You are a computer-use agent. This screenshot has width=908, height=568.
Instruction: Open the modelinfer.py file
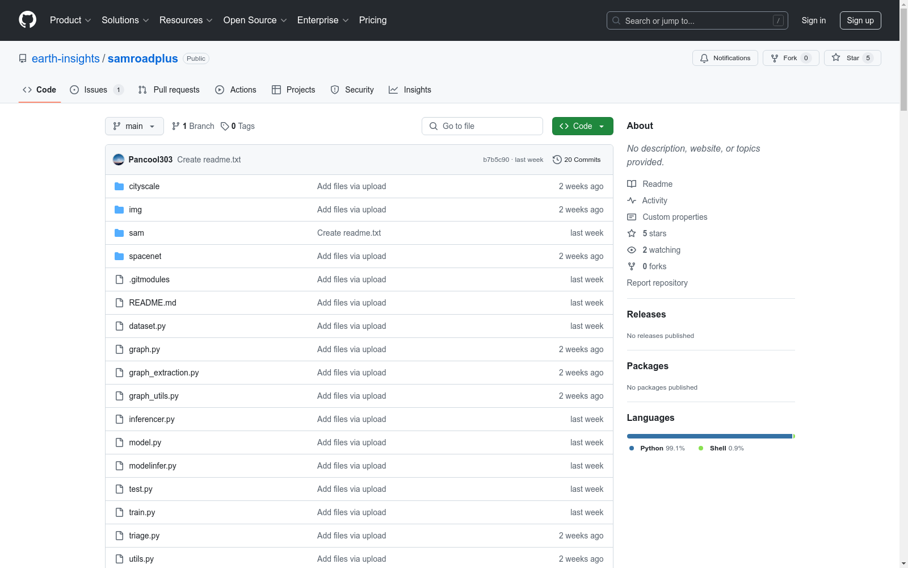[153, 466]
